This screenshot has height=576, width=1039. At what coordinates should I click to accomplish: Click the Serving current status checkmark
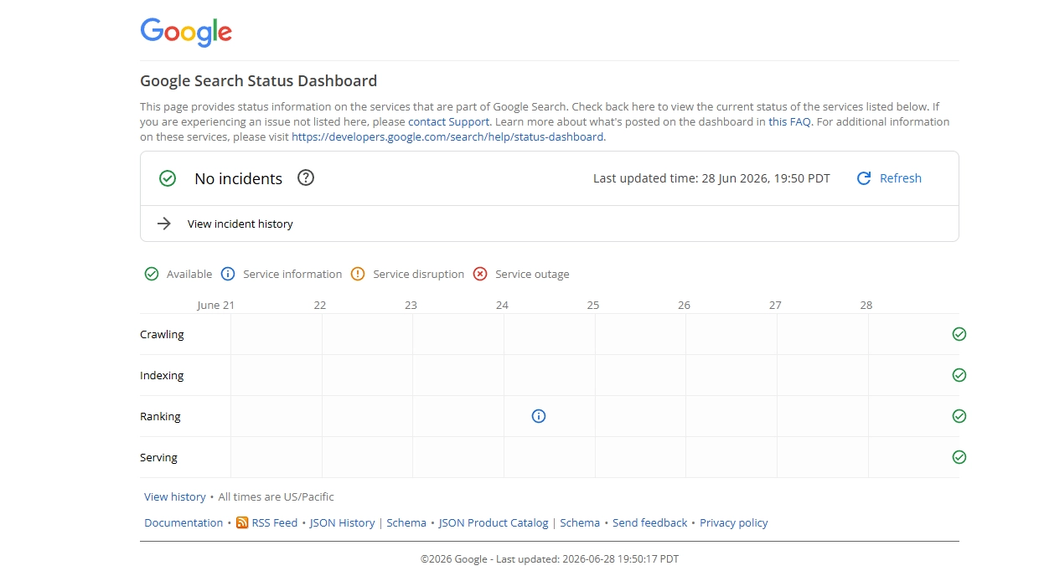point(959,457)
